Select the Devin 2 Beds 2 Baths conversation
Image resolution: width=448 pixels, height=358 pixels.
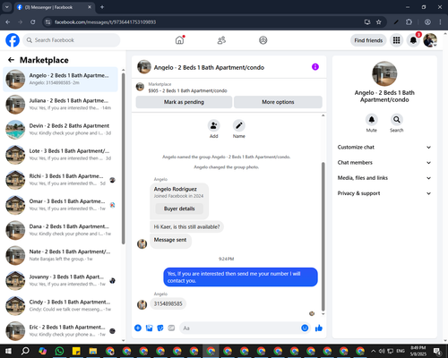[x=60, y=130]
